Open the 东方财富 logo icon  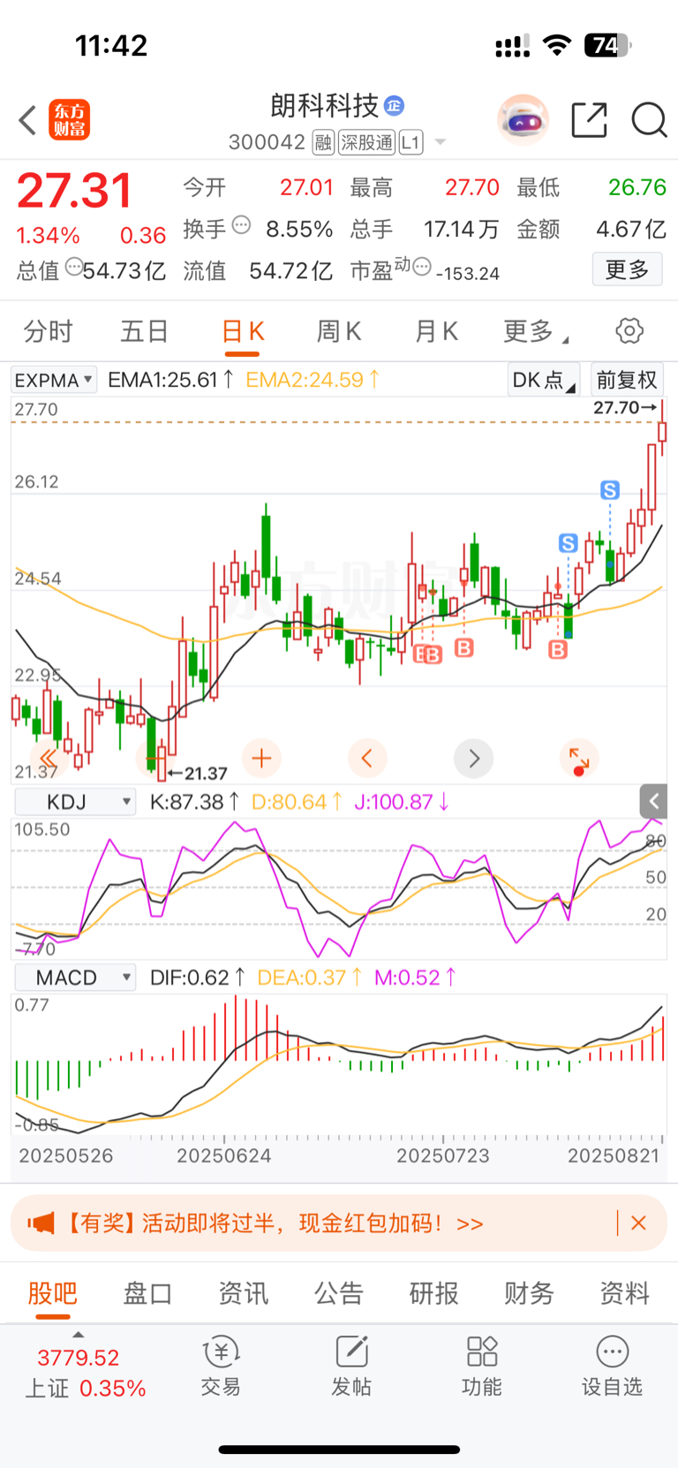70,120
